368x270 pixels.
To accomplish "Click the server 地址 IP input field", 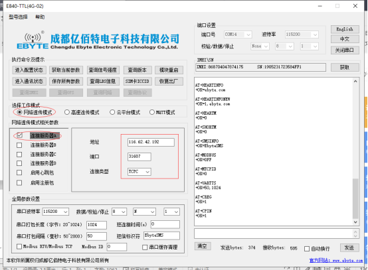I will pyautogui.click(x=151, y=142).
